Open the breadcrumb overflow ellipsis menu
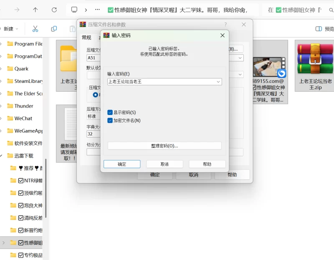 [x=97, y=10]
